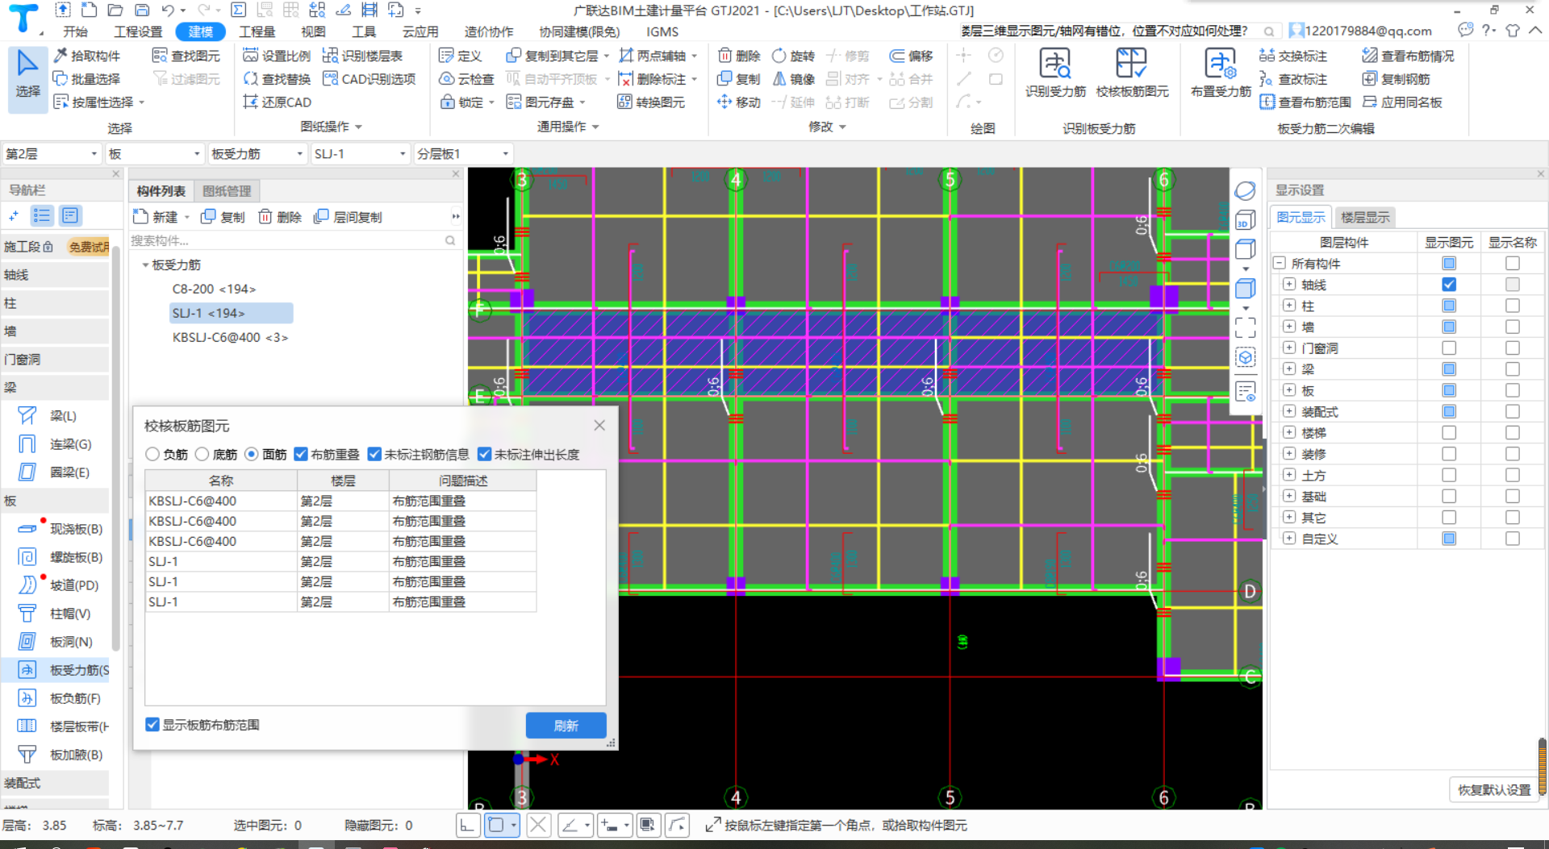Toggle 轴线 显示图元 checkbox
1549x849 pixels.
click(1449, 285)
